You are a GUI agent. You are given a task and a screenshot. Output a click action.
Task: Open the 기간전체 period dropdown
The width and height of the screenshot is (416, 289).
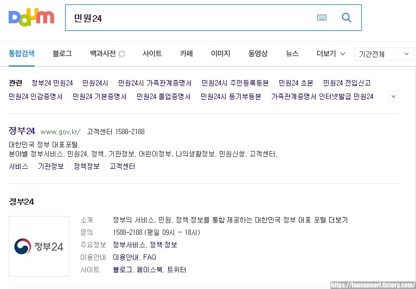click(x=384, y=54)
